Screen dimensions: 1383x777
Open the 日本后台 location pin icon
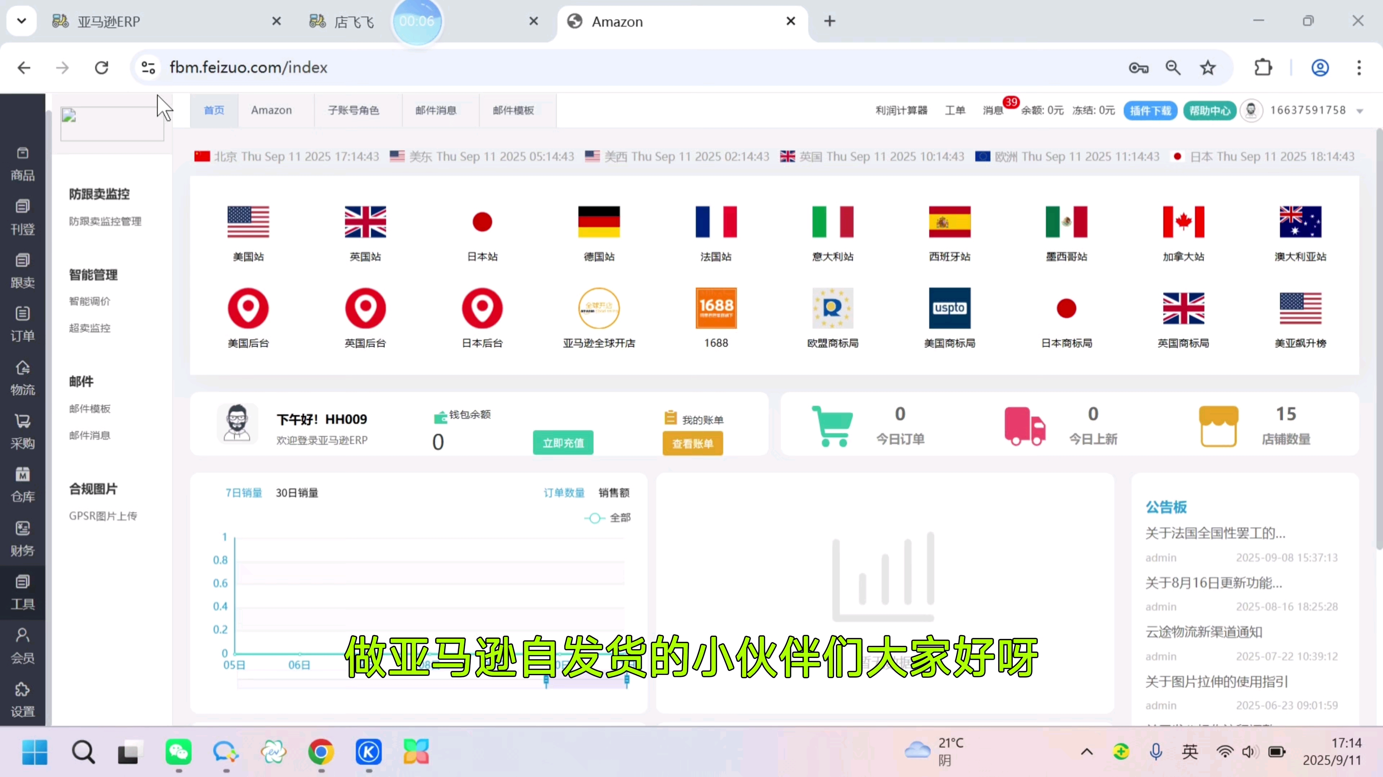(x=482, y=308)
